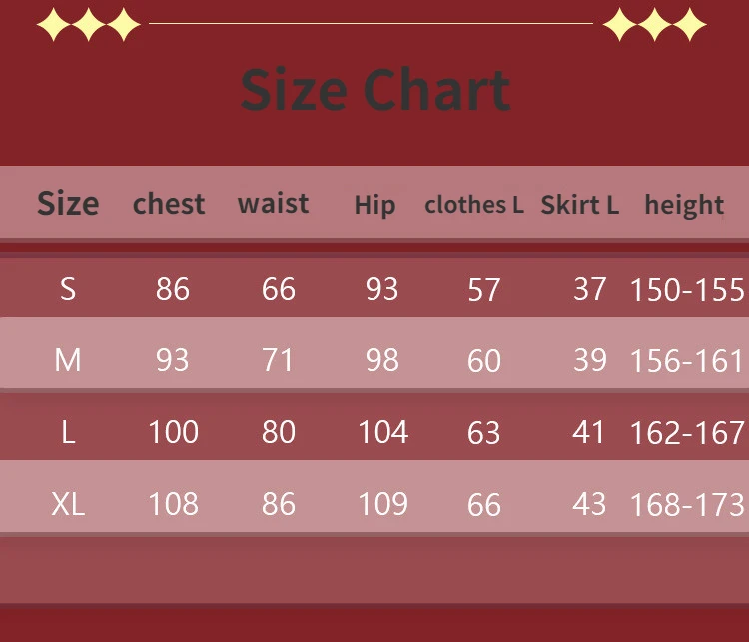This screenshot has height=642, width=749.
Task: Click the 150-155 height range
Action: click(687, 290)
